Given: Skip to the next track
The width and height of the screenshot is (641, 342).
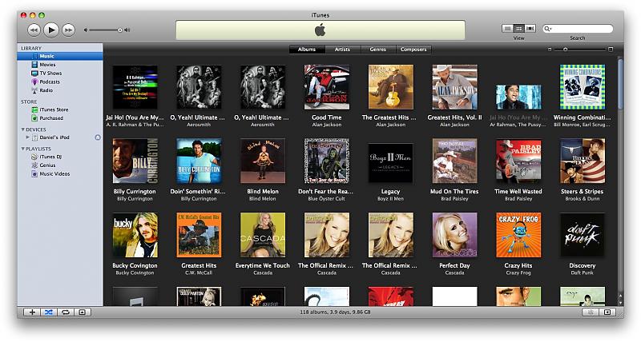Looking at the screenshot, I should (x=68, y=30).
